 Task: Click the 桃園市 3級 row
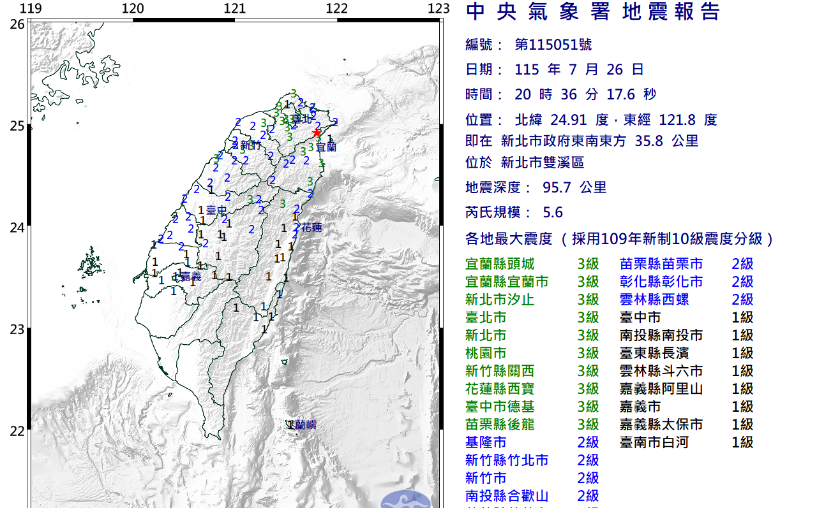[532, 353]
